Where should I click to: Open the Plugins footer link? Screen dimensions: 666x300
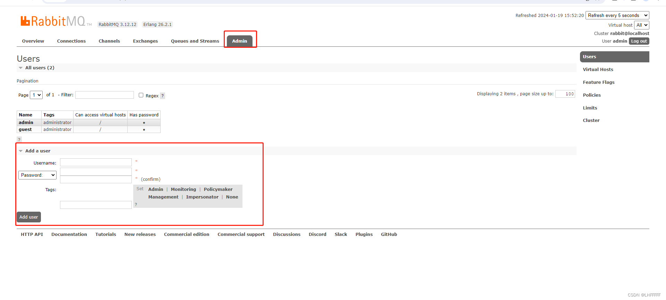(364, 234)
